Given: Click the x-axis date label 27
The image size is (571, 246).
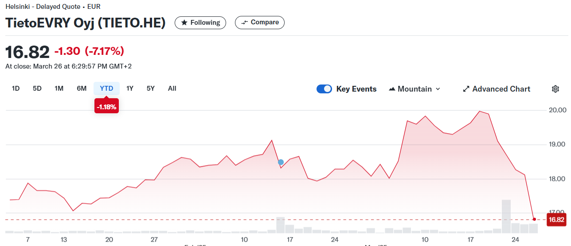Looking at the screenshot, I should [154, 239].
